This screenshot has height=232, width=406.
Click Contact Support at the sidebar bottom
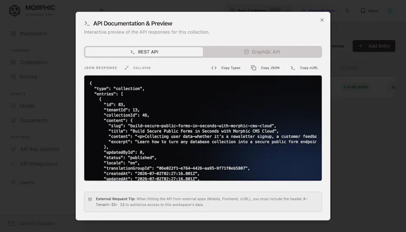point(31,223)
